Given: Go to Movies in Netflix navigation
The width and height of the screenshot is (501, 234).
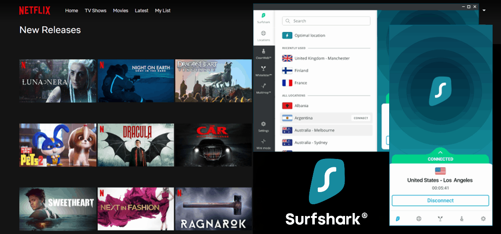Looking at the screenshot, I should 121,10.
